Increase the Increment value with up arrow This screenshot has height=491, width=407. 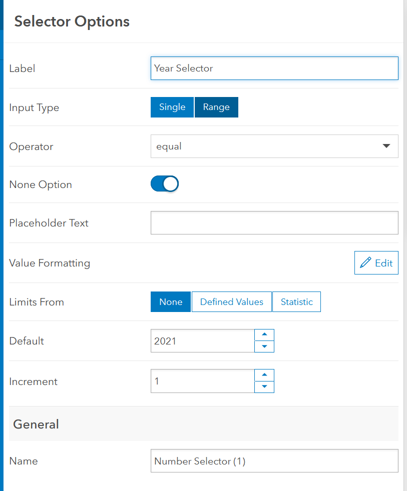point(264,375)
